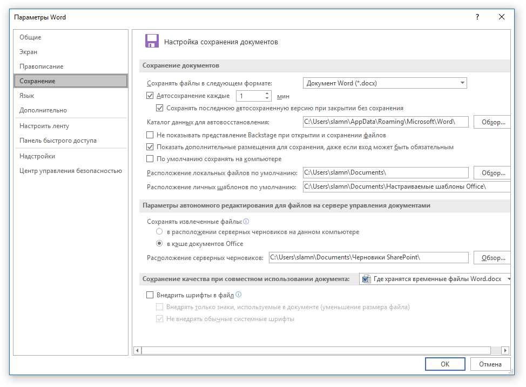The height and width of the screenshot is (387, 526).
Task: Click the local files default location field
Action: (386, 173)
